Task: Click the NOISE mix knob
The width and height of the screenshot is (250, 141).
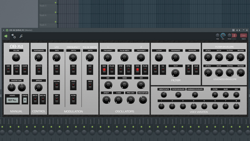Action: coord(124,85)
